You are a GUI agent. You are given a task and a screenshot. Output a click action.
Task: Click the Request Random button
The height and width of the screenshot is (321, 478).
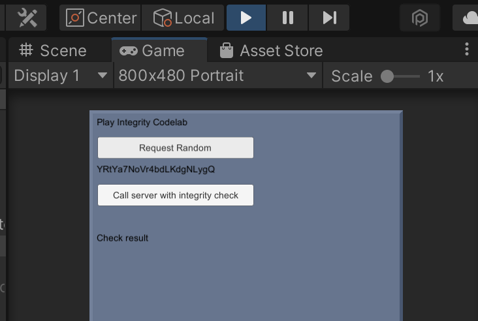point(175,147)
